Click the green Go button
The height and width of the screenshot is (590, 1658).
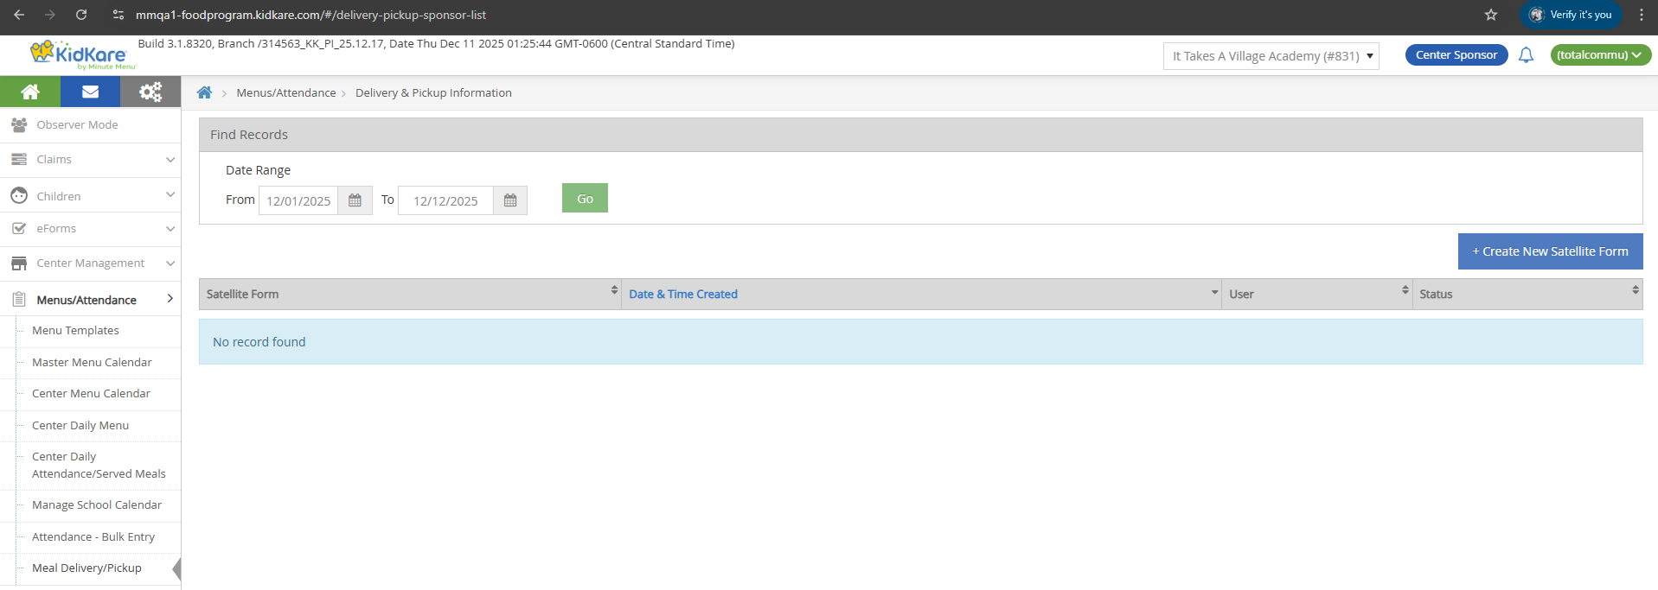point(585,198)
